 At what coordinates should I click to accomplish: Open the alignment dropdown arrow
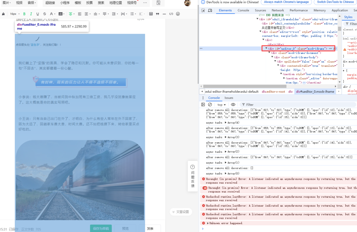74,14
